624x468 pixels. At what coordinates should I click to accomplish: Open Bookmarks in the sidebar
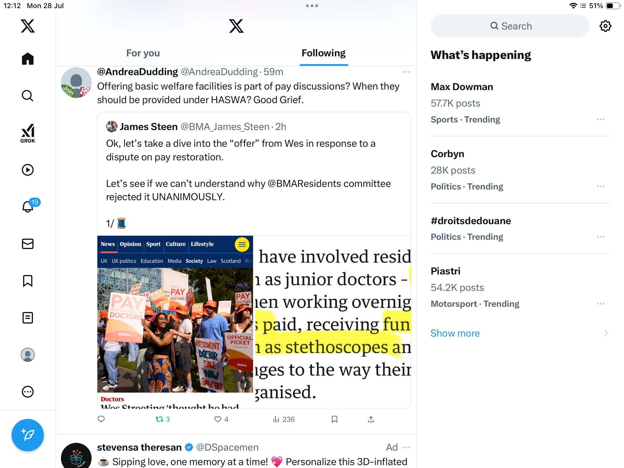tap(28, 281)
